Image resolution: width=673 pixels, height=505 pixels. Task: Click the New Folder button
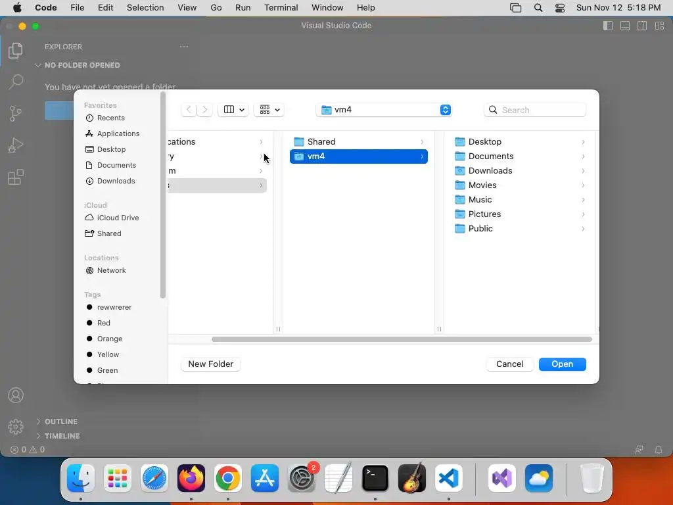[211, 364]
